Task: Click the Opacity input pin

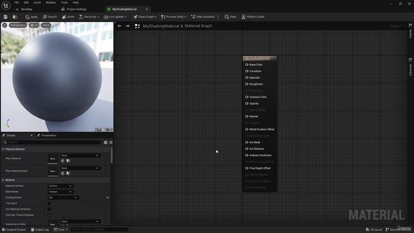Action: 246,104
